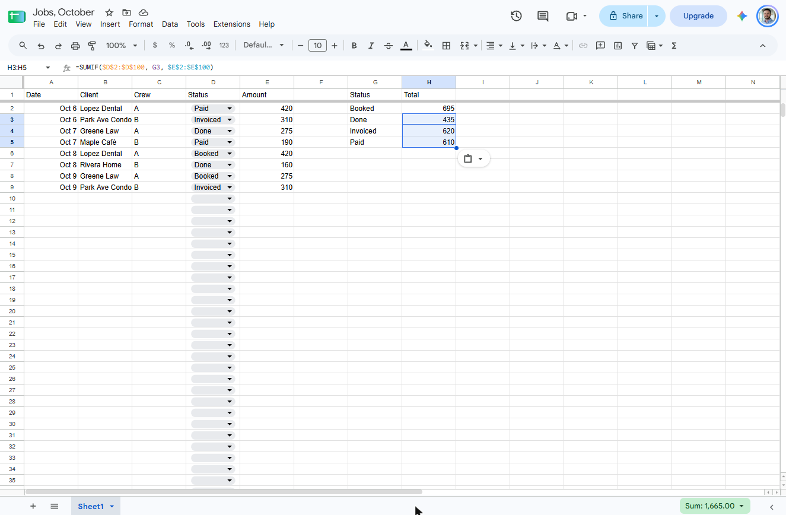The width and height of the screenshot is (786, 515).
Task: Click the undo arrow in the toolbar
Action: [x=41, y=46]
